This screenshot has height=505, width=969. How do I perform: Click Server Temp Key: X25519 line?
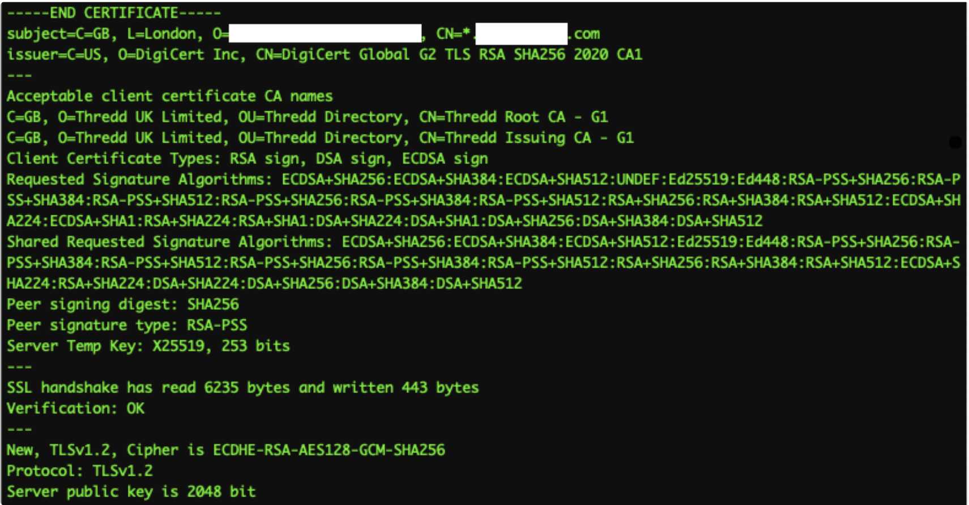pos(148,346)
